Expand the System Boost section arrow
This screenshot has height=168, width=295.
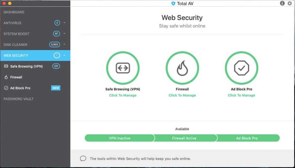pyautogui.click(x=65, y=34)
